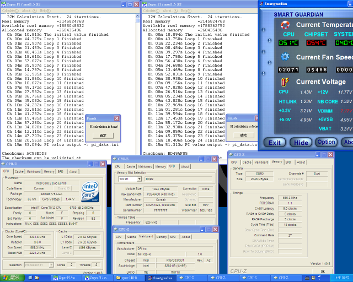Select Cache tab in CPU-Z Mainboard window
This screenshot has width=353, height=282.
pyautogui.click(x=131, y=237)
